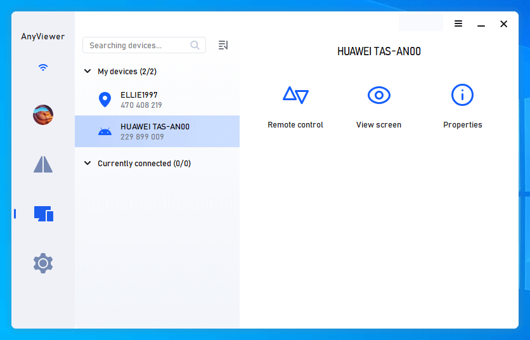Open the user profile avatar
The image size is (530, 340).
coord(43,115)
